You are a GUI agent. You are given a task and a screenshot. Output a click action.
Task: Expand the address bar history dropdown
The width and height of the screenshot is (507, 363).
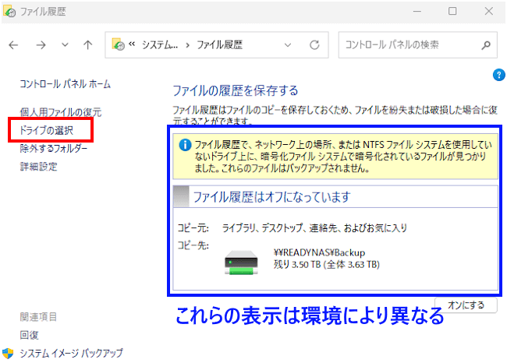(288, 45)
